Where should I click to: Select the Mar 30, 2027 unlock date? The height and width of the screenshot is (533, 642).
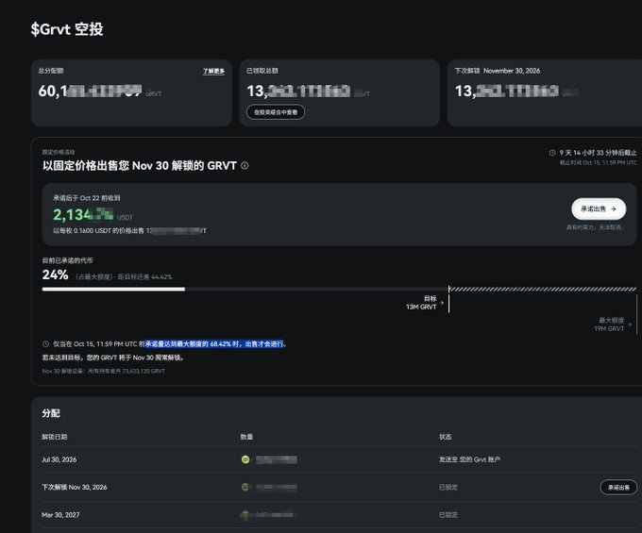[x=60, y=515]
